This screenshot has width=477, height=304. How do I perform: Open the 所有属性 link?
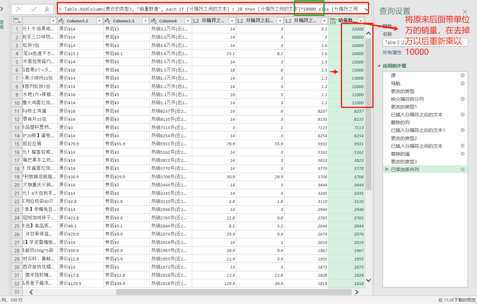tap(392, 53)
